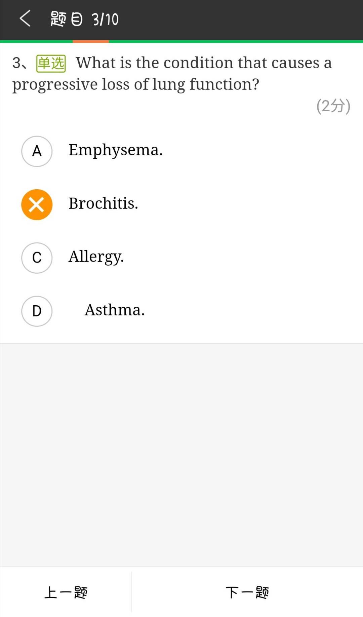
Task: Go to previous question 上一题
Action: pos(66,592)
